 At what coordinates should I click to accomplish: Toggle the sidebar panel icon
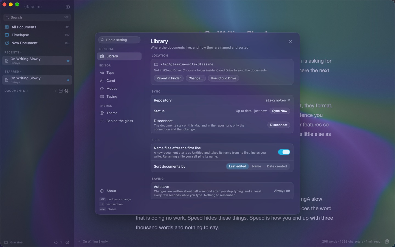68,7
